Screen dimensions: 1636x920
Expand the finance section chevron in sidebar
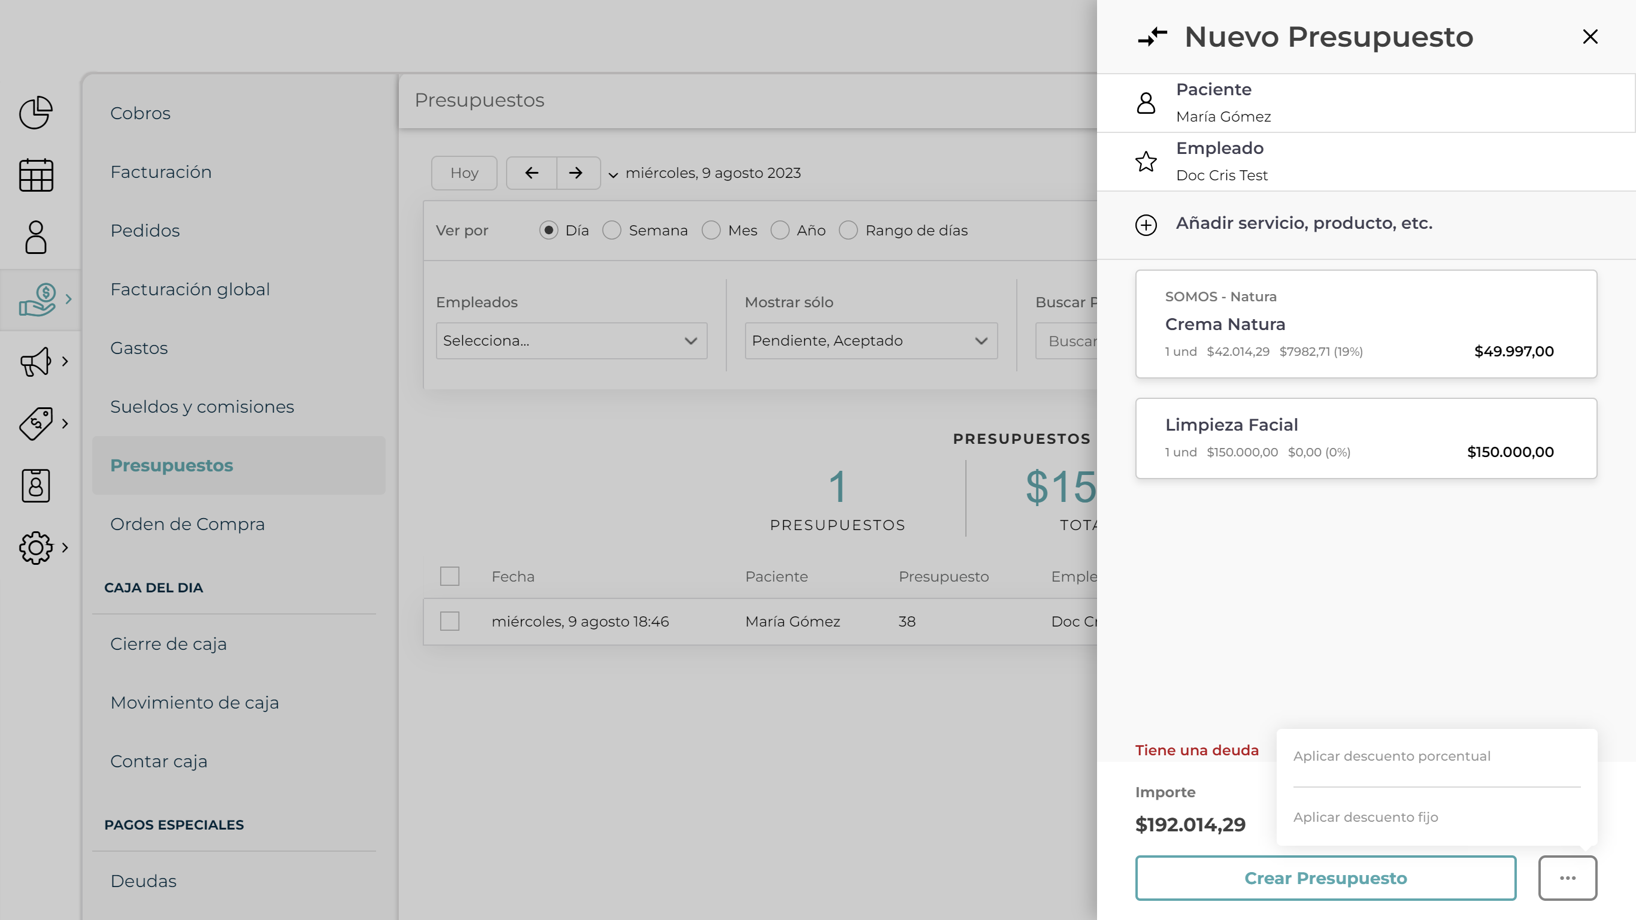click(x=69, y=299)
